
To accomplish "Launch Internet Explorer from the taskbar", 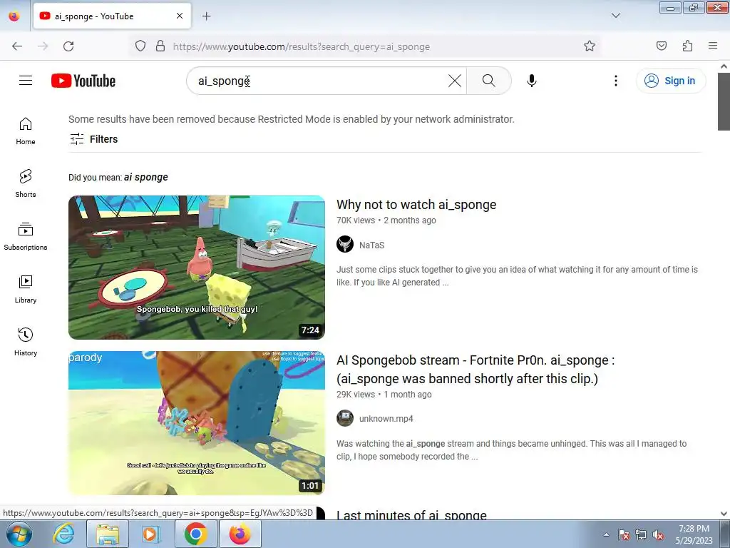I will tap(63, 534).
